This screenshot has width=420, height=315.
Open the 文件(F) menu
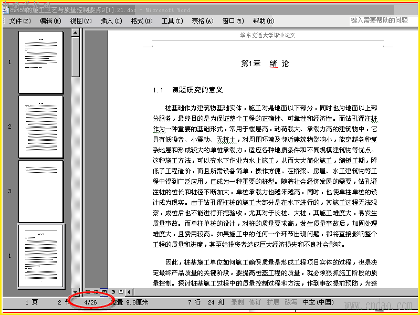click(20, 21)
